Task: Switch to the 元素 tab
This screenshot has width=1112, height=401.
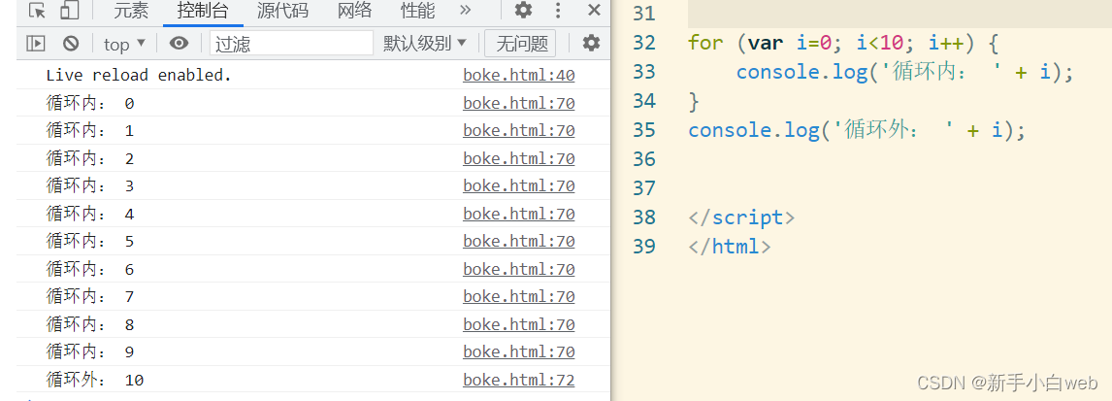Action: [131, 11]
